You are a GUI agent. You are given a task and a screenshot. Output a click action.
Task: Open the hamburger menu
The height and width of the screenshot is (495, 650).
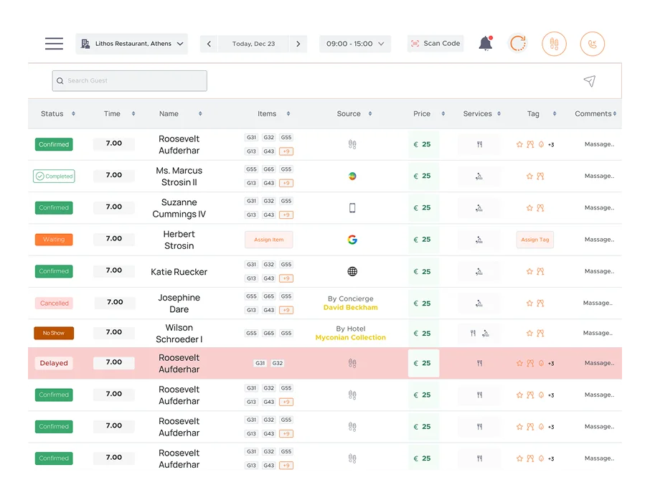[54, 44]
